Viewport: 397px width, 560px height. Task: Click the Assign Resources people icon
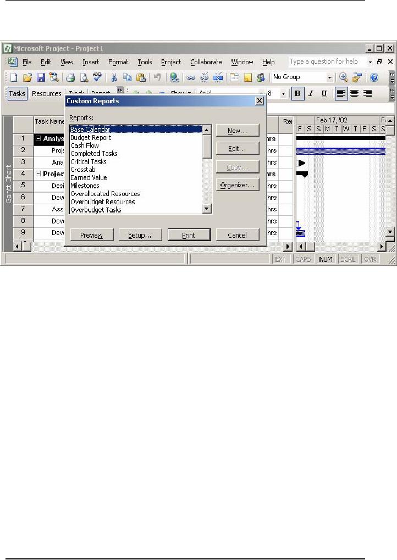261,77
